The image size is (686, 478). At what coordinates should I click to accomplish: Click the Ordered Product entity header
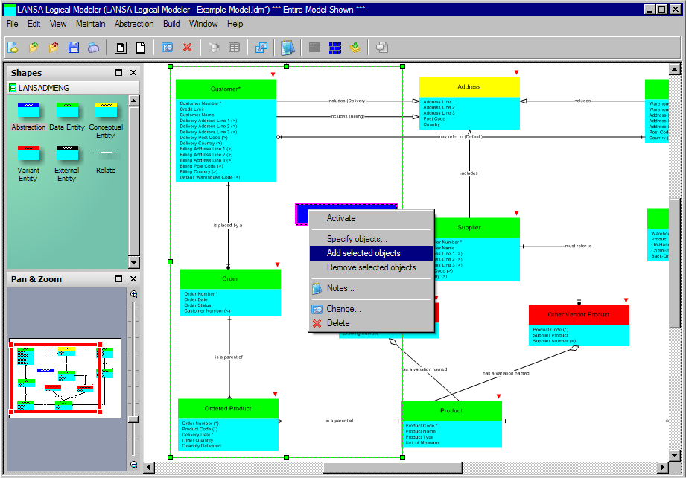[x=228, y=409]
